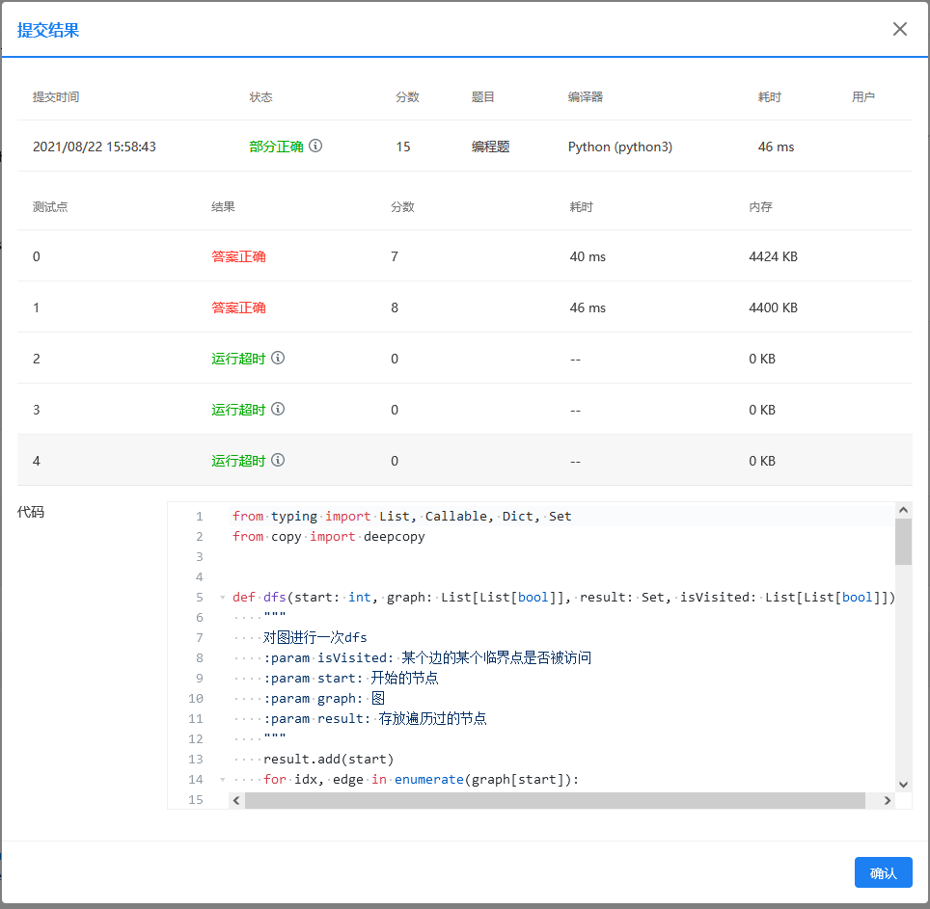The width and height of the screenshot is (930, 909).
Task: Click info icon for test point 3 运行超时
Action: click(x=278, y=409)
